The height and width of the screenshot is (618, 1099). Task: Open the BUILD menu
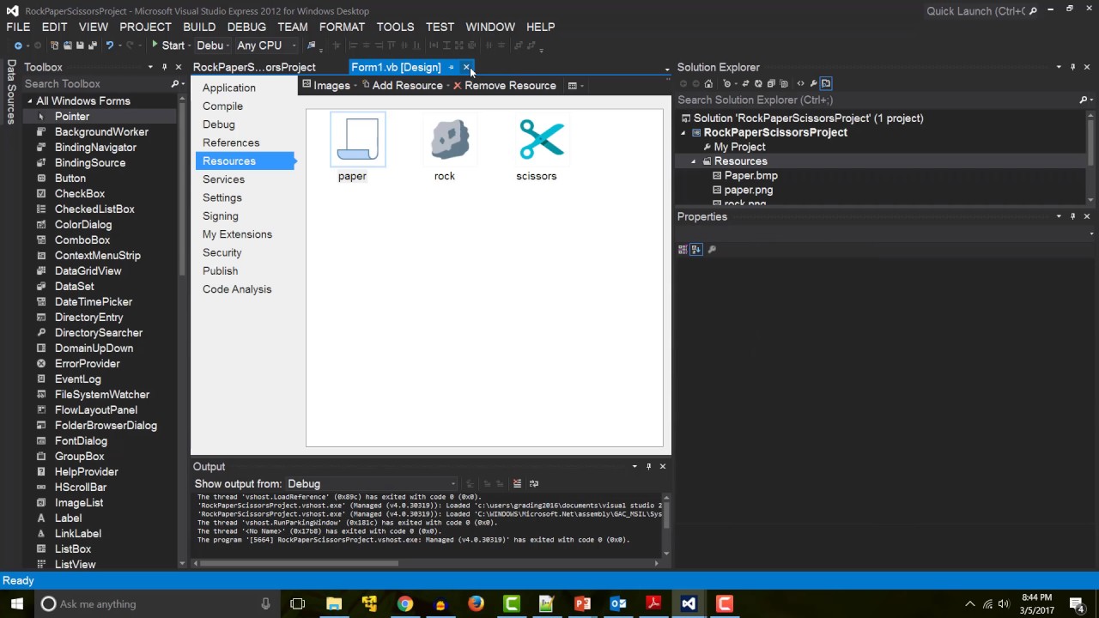[199, 27]
